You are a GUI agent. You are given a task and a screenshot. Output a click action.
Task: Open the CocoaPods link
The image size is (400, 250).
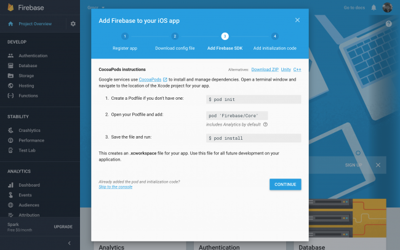point(150,79)
